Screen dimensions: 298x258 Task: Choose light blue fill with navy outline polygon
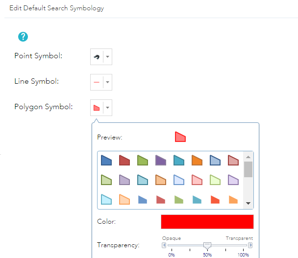(215, 160)
